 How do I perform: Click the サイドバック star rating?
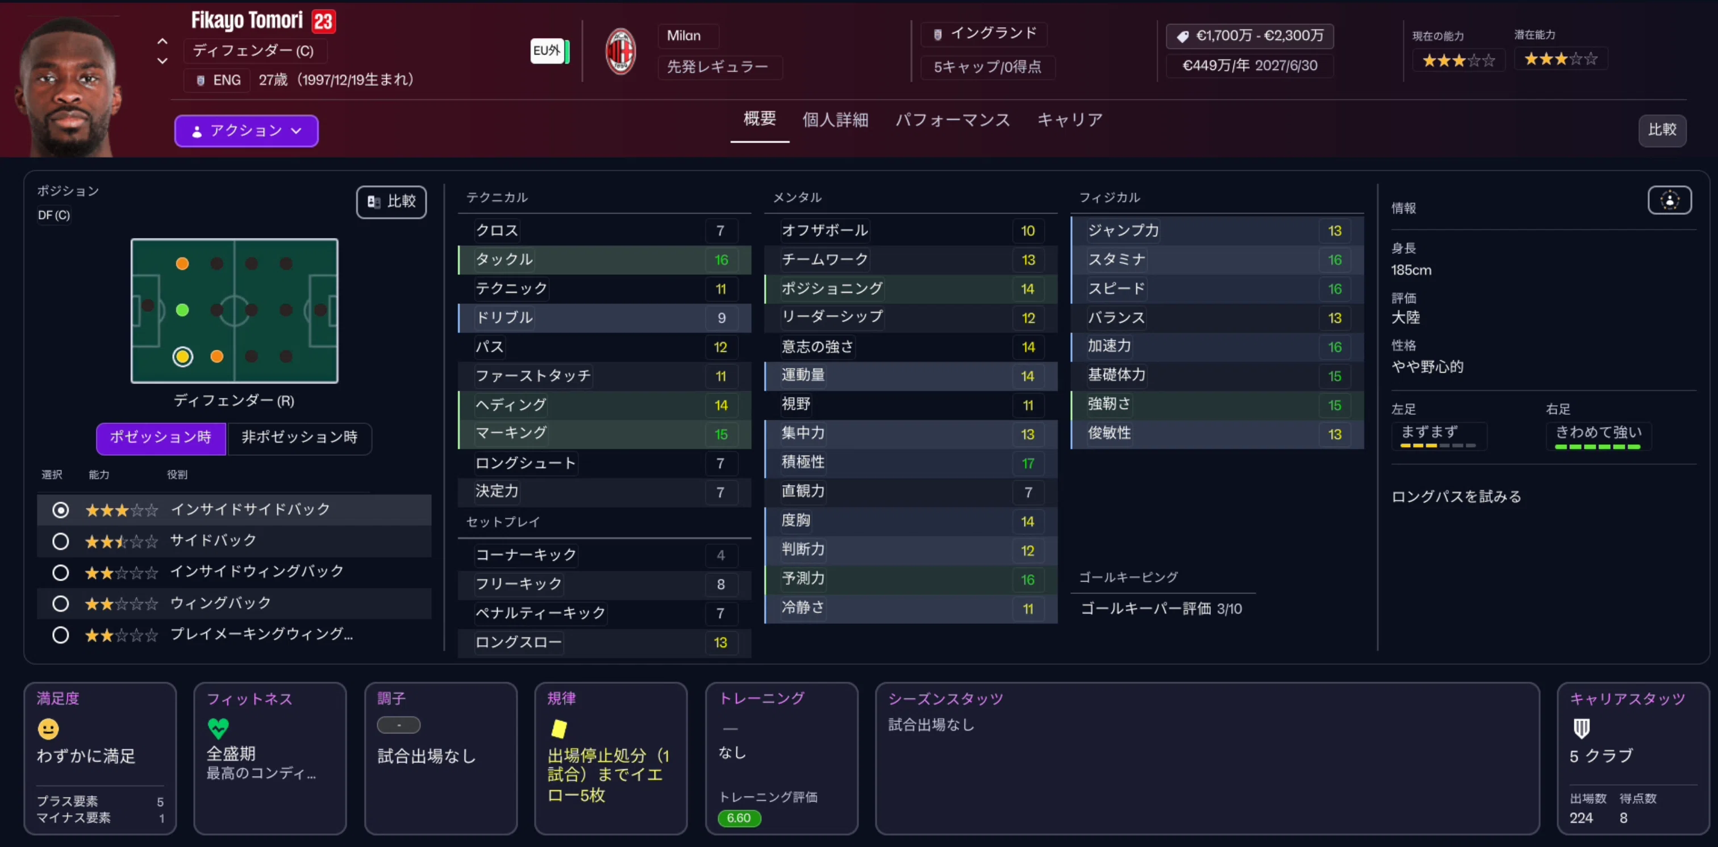[x=122, y=541]
